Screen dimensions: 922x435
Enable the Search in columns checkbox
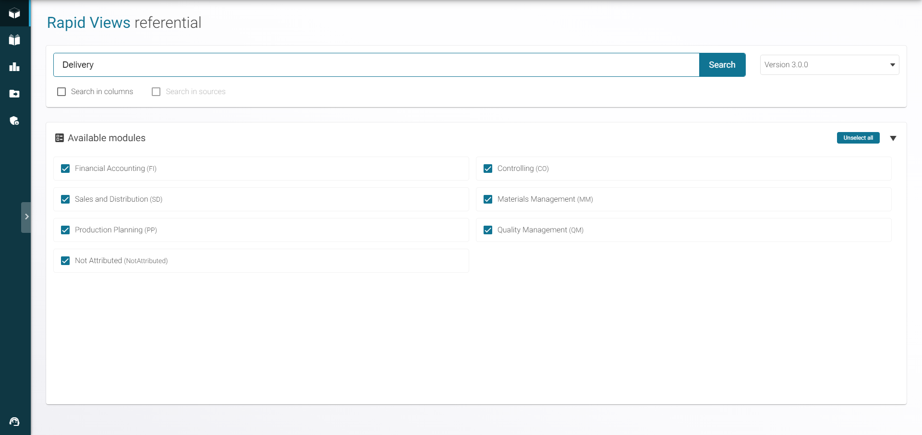click(61, 92)
